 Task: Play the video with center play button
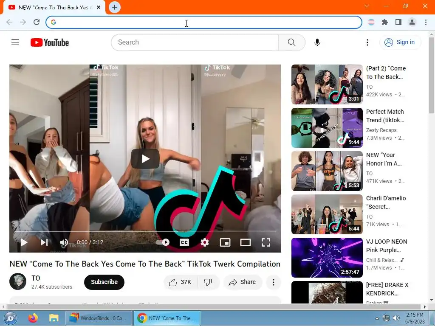coord(145,159)
